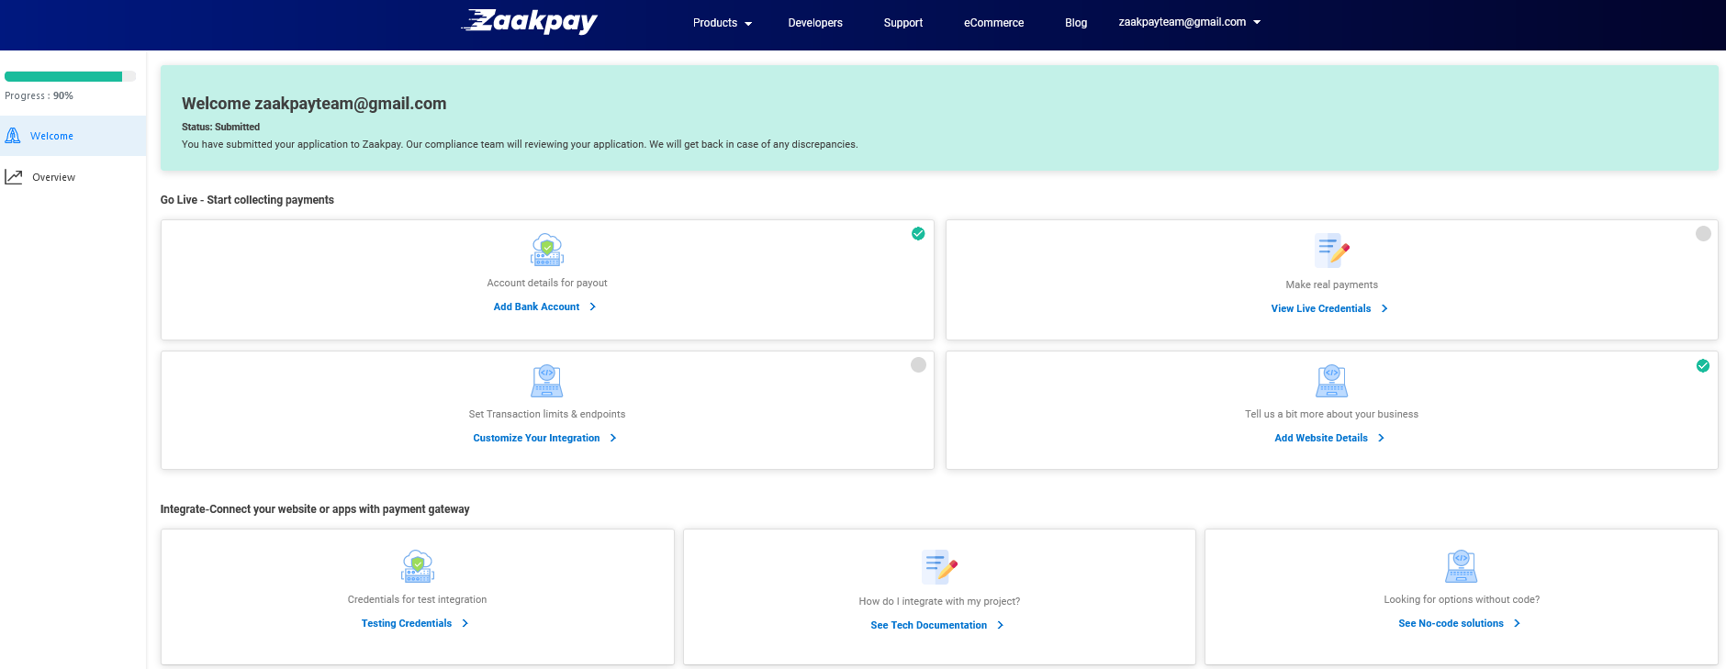The image size is (1726, 669).
Task: Click the Overview chart icon in sidebar
Action: (14, 177)
